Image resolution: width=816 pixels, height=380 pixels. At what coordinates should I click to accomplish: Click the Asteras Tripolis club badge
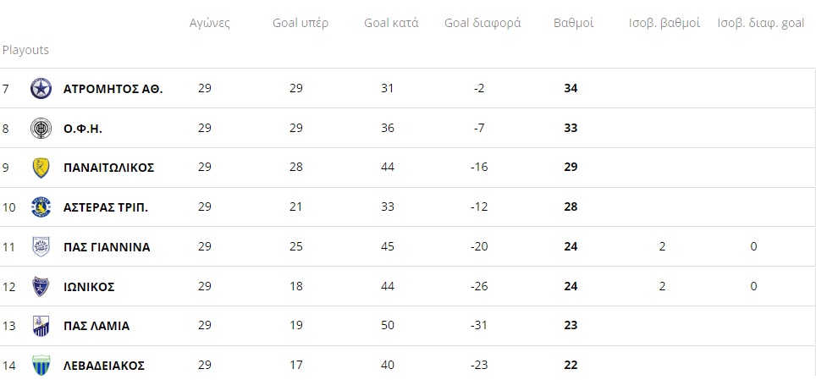[41, 207]
